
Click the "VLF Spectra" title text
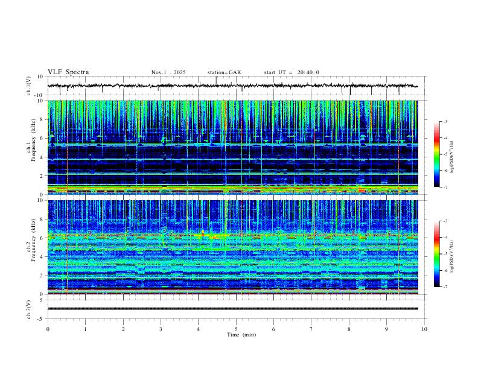(68, 72)
